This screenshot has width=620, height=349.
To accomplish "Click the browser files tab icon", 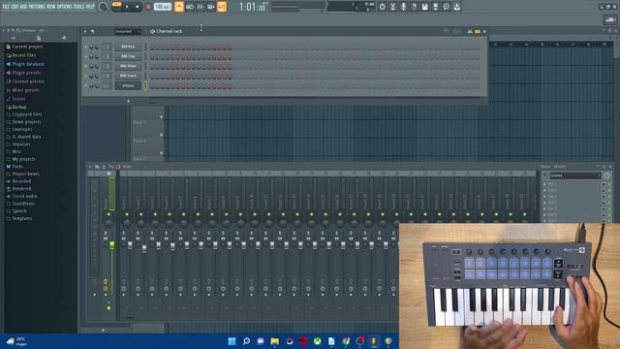I will point(39,38).
